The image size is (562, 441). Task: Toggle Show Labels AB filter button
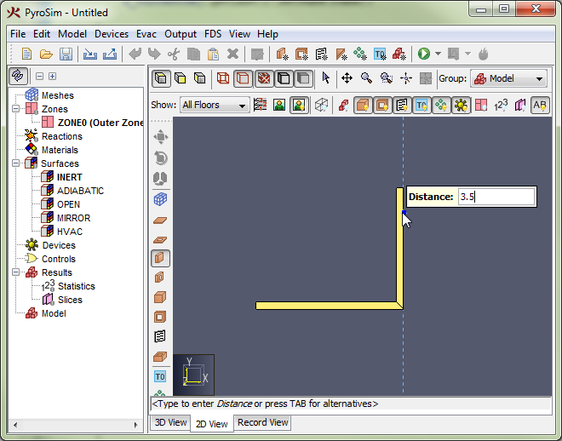click(x=539, y=106)
